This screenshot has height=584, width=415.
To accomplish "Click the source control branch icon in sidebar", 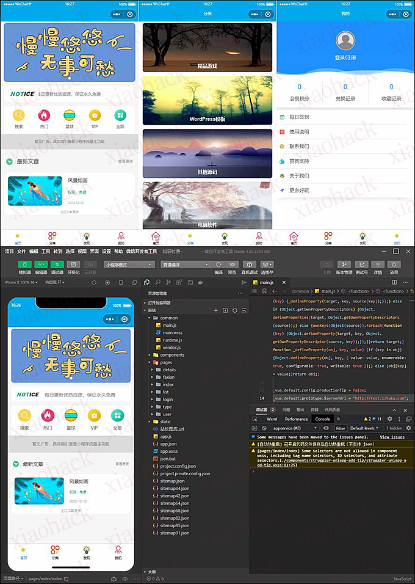I will 168,283.
